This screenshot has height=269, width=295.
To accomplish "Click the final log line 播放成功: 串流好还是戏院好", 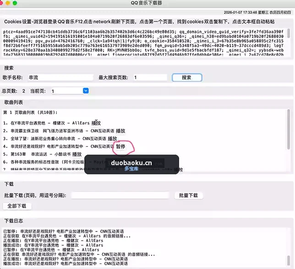I will (x=66, y=264).
